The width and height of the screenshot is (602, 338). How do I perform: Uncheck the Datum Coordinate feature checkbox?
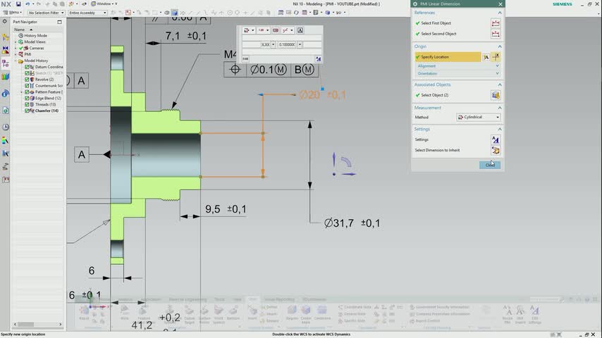coord(27,67)
